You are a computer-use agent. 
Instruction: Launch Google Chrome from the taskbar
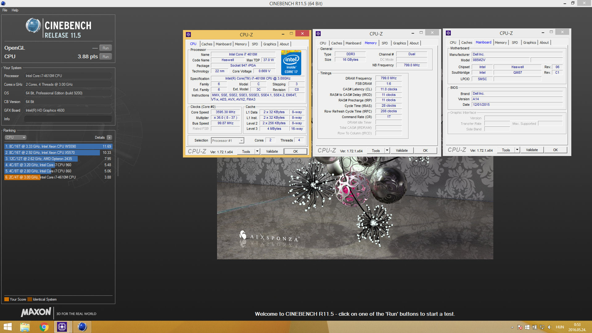click(x=44, y=327)
